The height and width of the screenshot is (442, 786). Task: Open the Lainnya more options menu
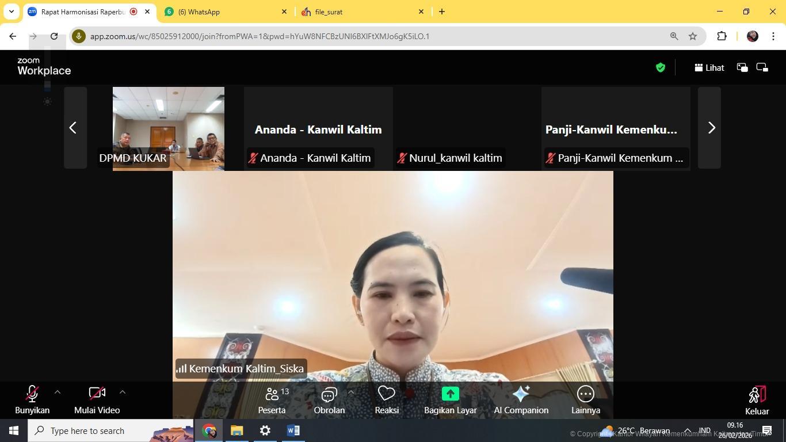click(585, 400)
